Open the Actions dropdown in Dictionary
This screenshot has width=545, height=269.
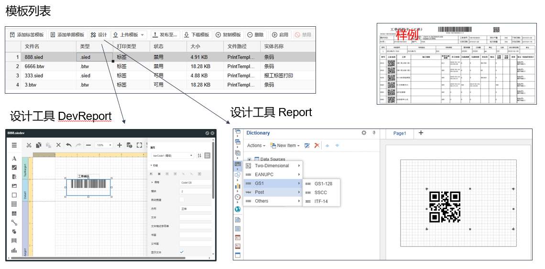pyautogui.click(x=256, y=146)
